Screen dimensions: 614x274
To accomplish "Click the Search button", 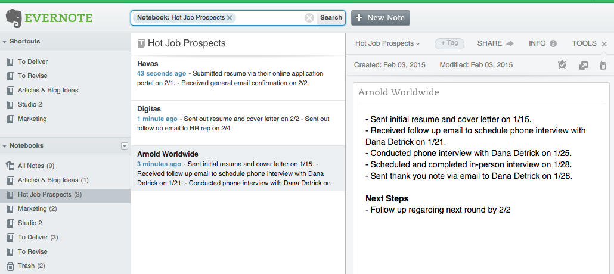I will (x=331, y=18).
